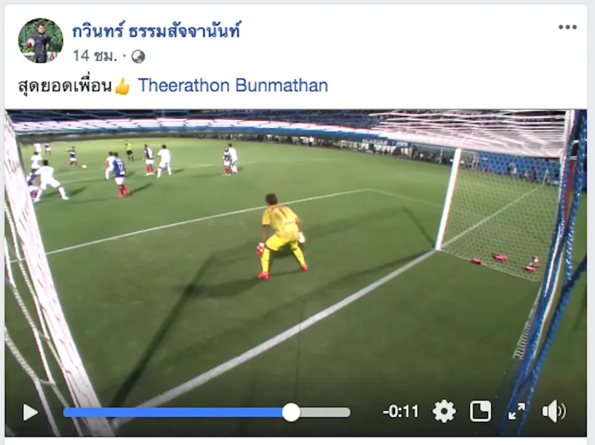Pop out video to picture-in-picture
The width and height of the screenshot is (595, 445).
(480, 412)
